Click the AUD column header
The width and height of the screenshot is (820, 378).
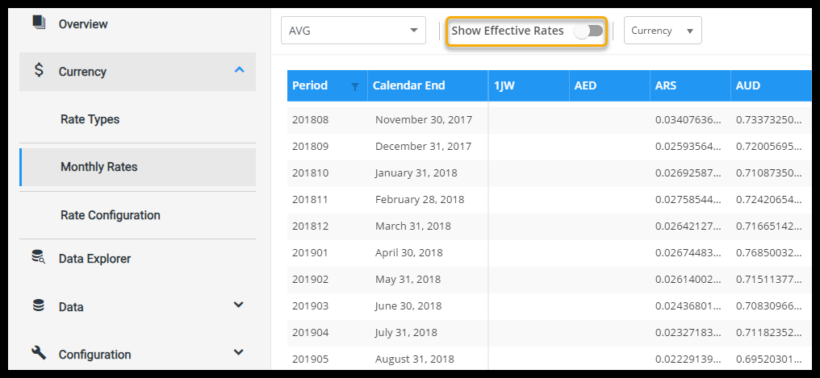pos(748,85)
